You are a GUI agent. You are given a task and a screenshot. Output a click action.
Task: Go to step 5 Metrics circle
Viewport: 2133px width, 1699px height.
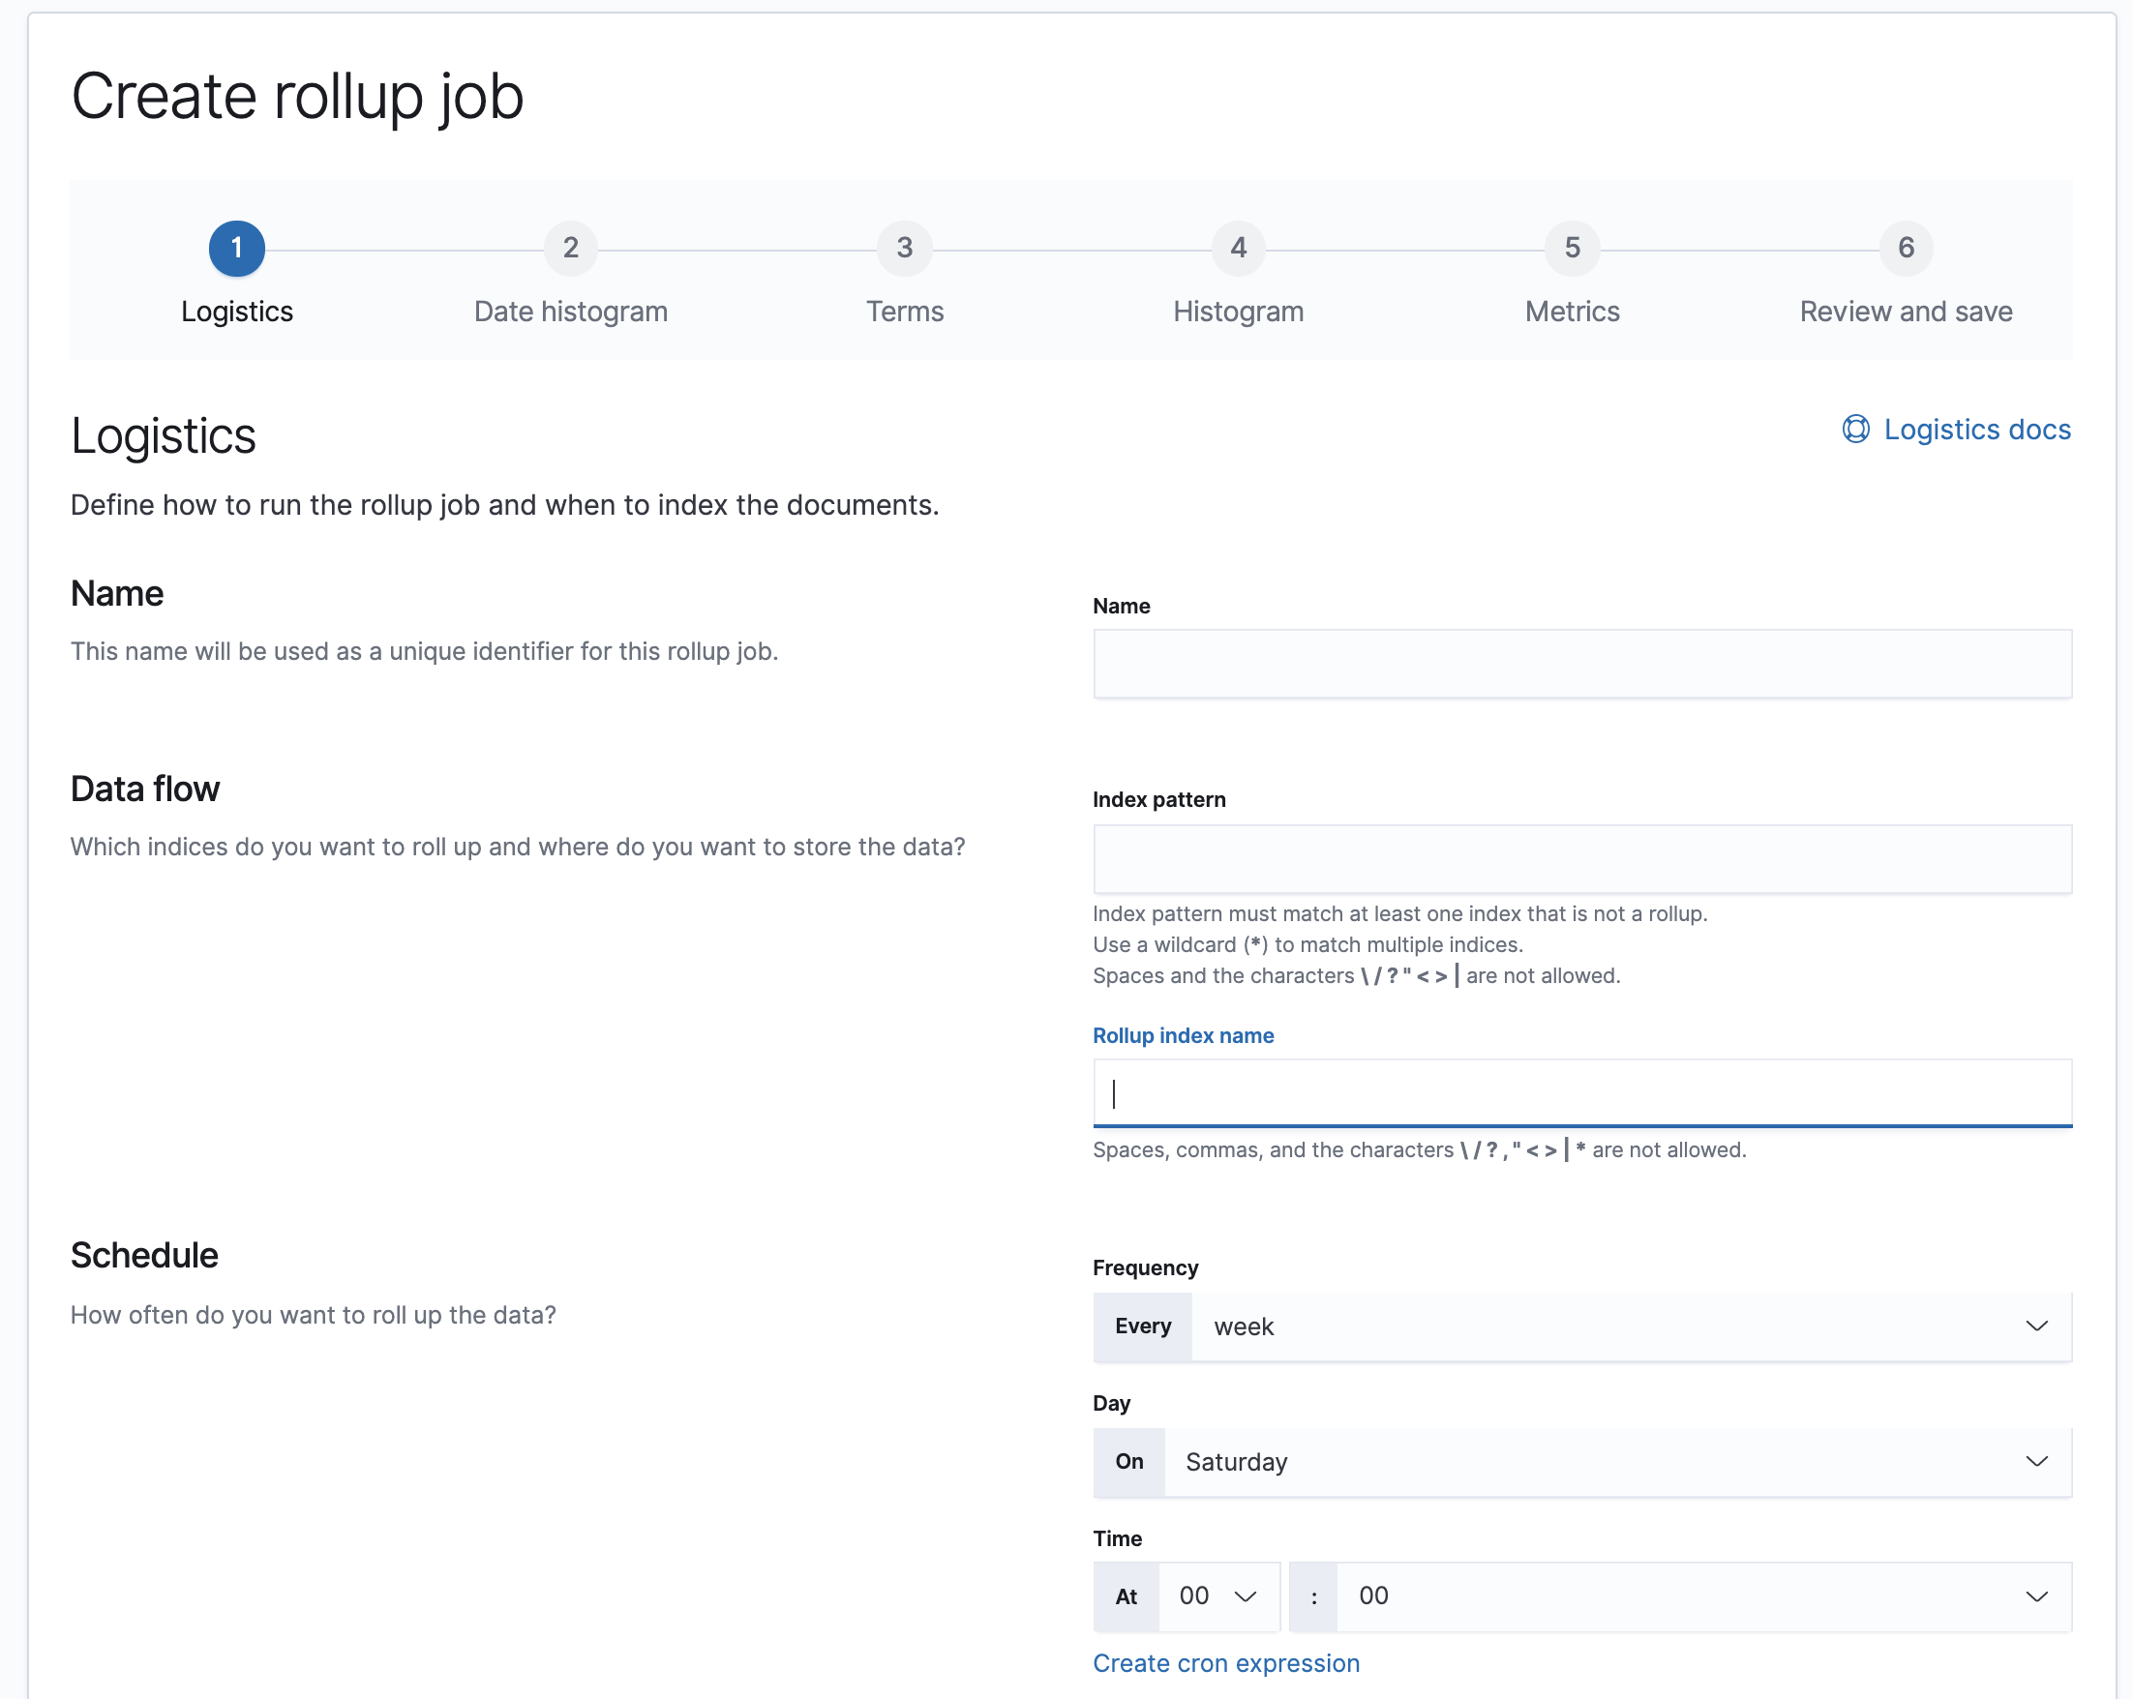[1572, 249]
